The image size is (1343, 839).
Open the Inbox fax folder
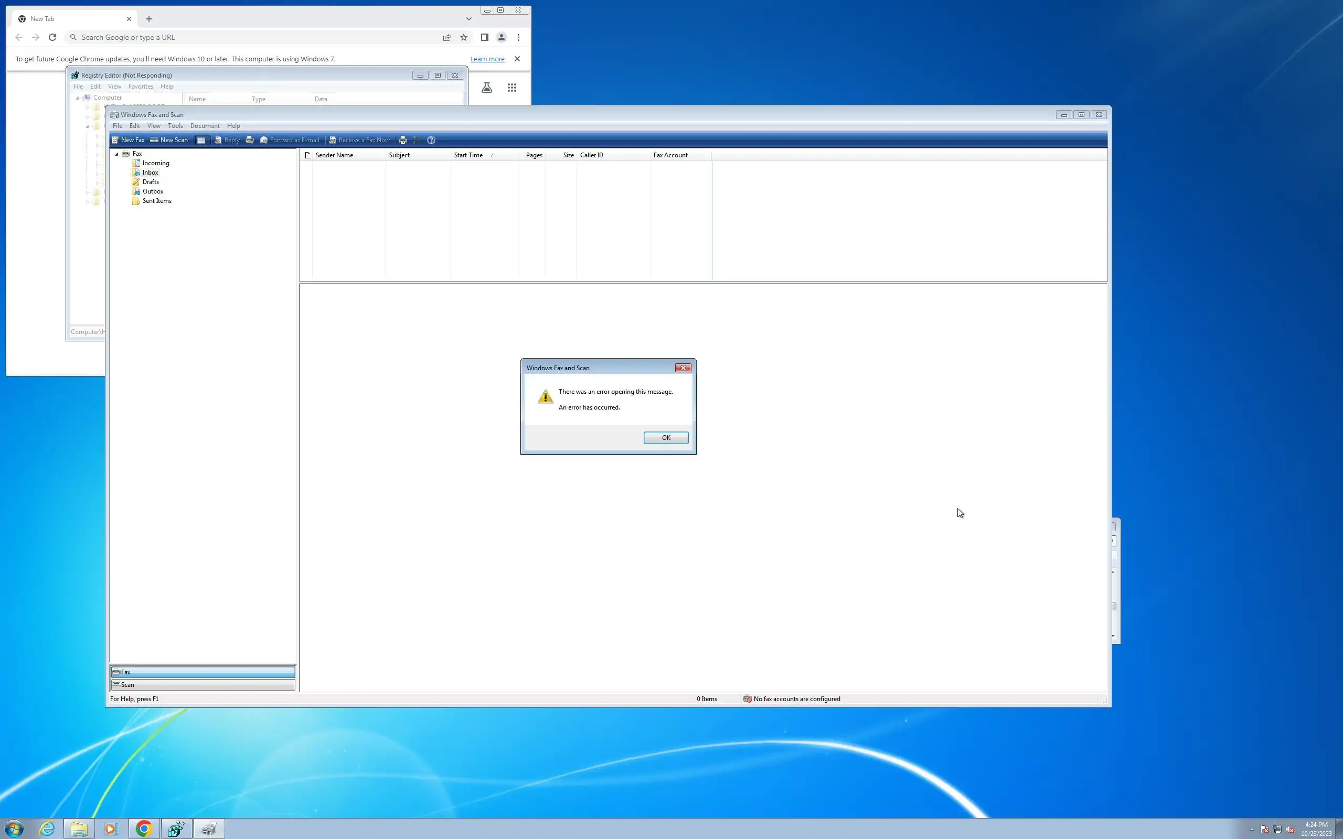(x=150, y=173)
